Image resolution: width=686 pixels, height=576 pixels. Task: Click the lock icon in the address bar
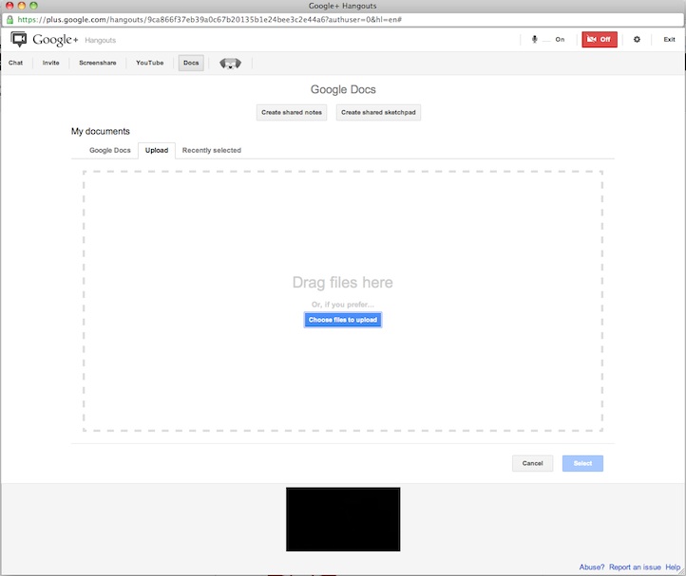point(10,20)
